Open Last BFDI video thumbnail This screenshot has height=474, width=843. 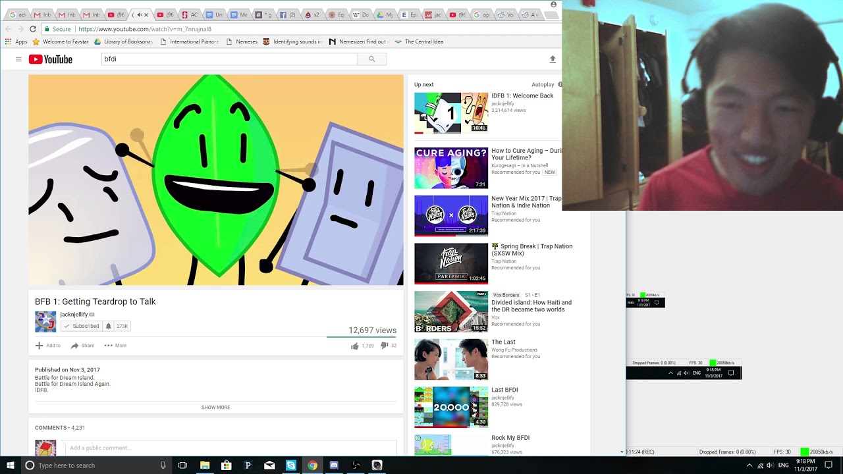click(x=451, y=407)
